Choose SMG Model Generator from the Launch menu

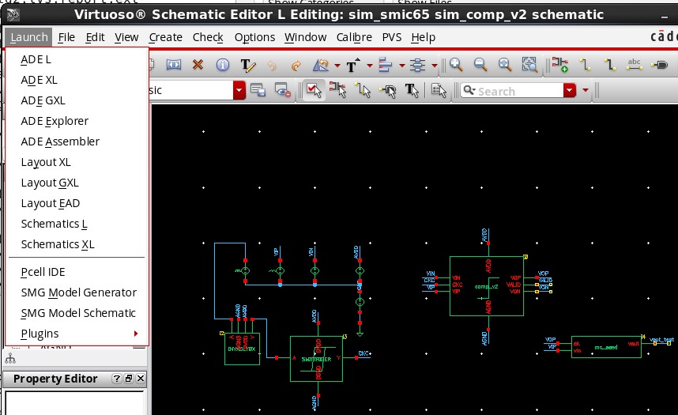coord(77,292)
